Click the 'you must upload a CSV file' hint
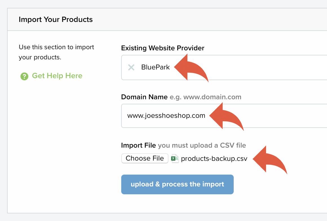This screenshot has width=327, height=221. (x=202, y=145)
